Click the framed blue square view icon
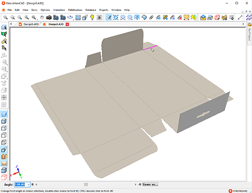 (78, 17)
